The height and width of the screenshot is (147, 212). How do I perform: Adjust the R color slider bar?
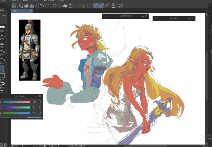[17, 102]
